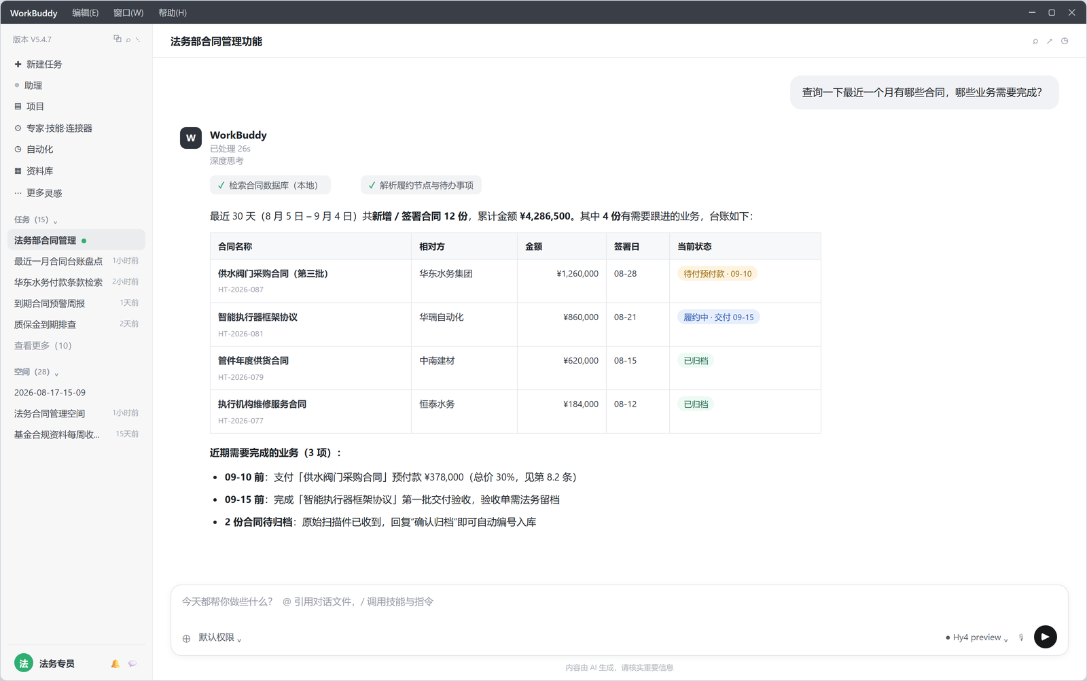The height and width of the screenshot is (681, 1087).
Task: Click contract name 智能执行器框架协议
Action: tap(257, 317)
